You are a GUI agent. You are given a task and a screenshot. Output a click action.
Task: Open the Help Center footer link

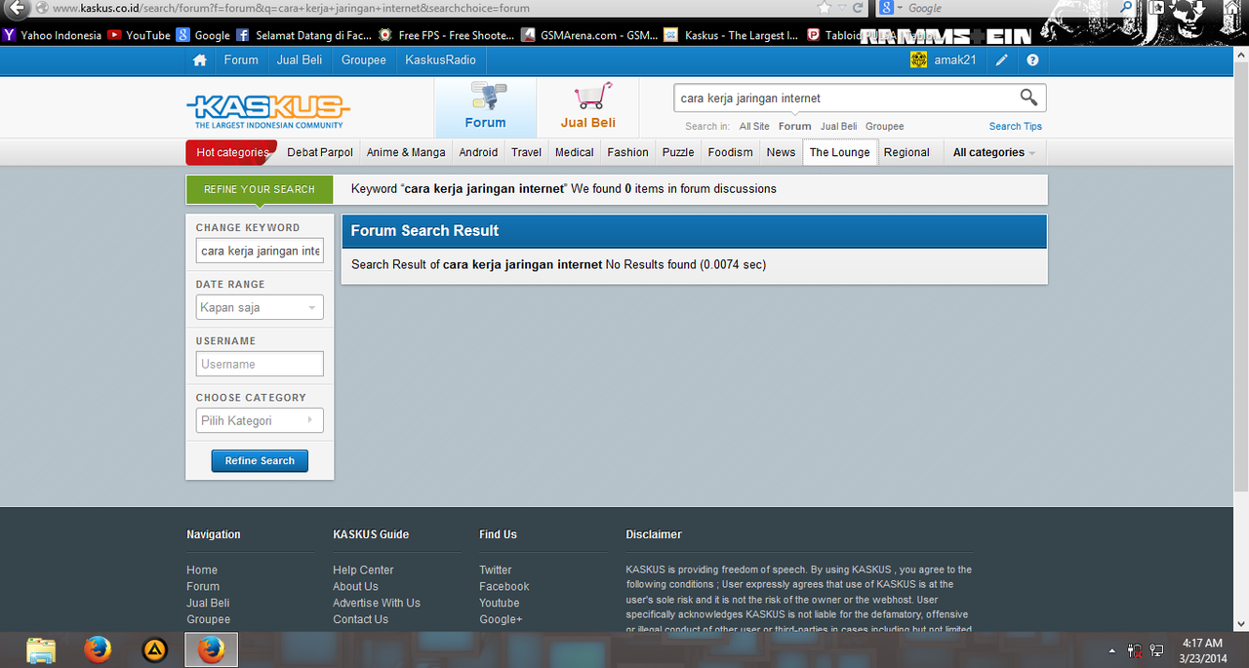coord(363,570)
